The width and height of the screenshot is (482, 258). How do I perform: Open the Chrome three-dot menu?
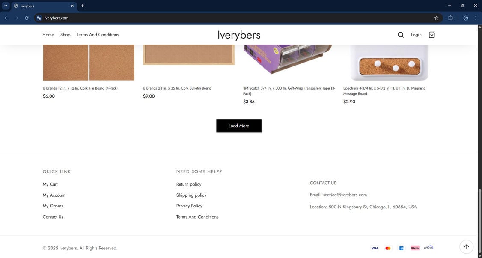click(476, 18)
